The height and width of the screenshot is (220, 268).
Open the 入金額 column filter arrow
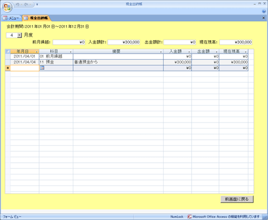[189, 52]
